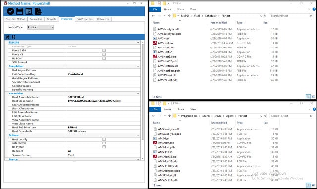Open the Share tab in Agent PSHost window
The height and width of the screenshot is (189, 317).
pyautogui.click(x=181, y=109)
